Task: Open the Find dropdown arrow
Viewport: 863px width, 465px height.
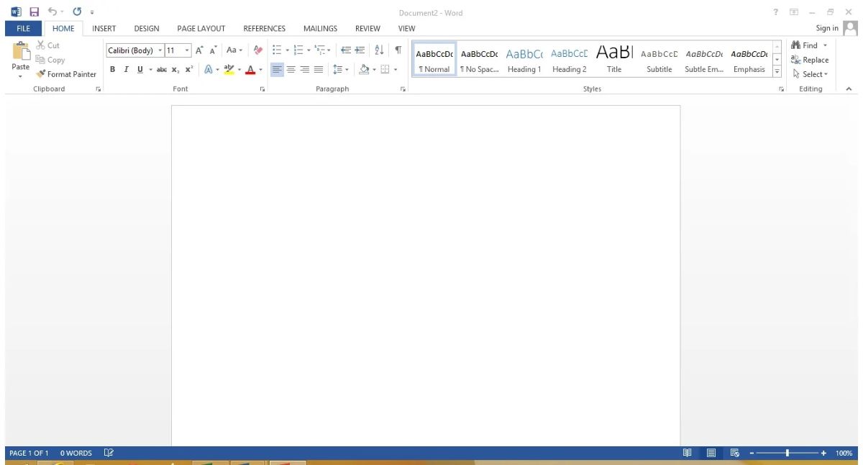Action: 824,46
